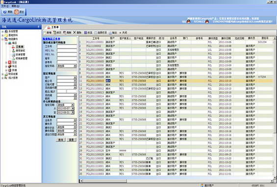Screen dimensions: 277x187
Task: Switch to the 工作单 tab
Action: (53, 27)
